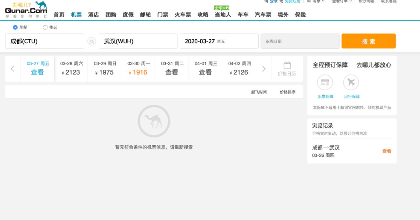Go to Train Tickets (火车票) section
The height and width of the screenshot is (220, 420).
click(183, 15)
